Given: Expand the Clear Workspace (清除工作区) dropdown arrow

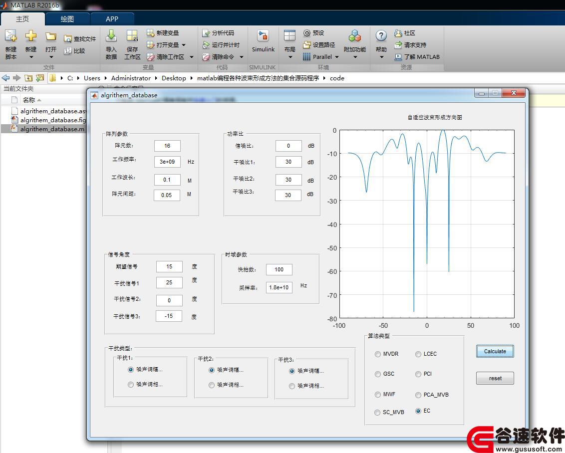Looking at the screenshot, I should click(x=192, y=57).
